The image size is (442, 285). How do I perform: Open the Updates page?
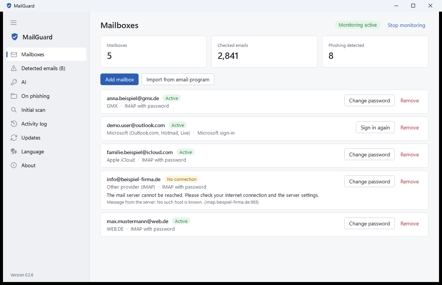pyautogui.click(x=46, y=137)
